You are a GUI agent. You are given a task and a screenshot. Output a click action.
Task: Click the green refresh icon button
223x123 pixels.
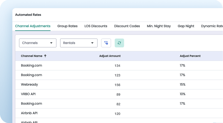point(119,43)
